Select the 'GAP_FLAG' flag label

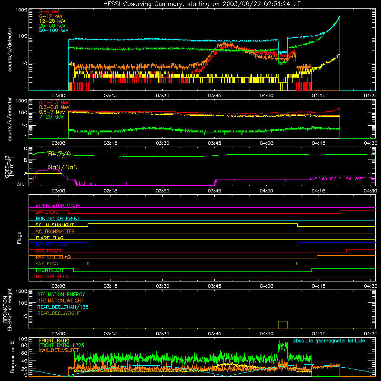(47, 212)
